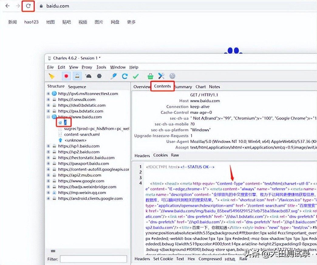Open the Summary tab

(x=183, y=87)
